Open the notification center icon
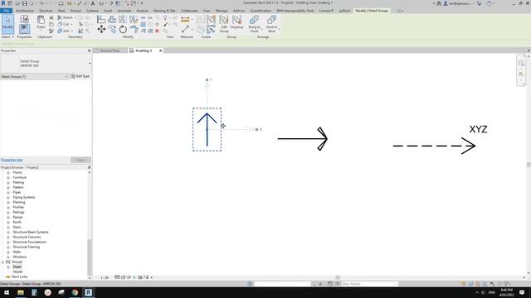This screenshot has height=298, width=531. 522,292
